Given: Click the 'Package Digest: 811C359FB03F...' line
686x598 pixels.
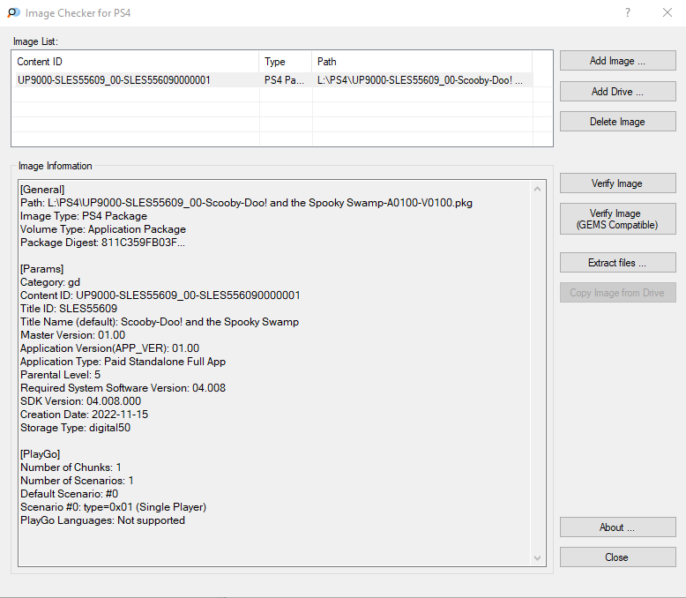Looking at the screenshot, I should click(x=103, y=243).
